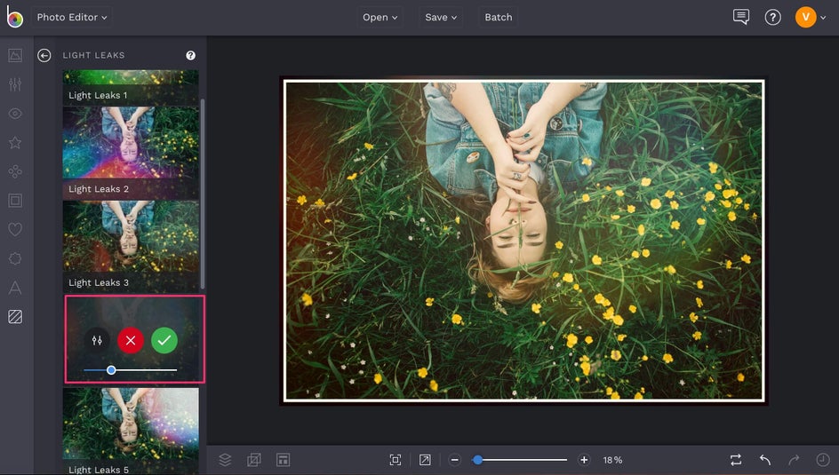Viewport: 839px width, 475px height.
Task: Open the Layers panel icon
Action: click(225, 460)
